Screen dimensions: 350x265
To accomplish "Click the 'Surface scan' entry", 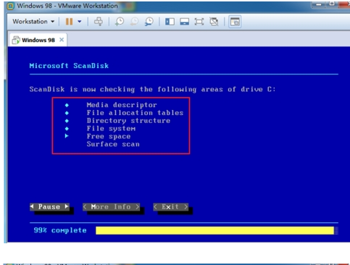I will click(113, 144).
